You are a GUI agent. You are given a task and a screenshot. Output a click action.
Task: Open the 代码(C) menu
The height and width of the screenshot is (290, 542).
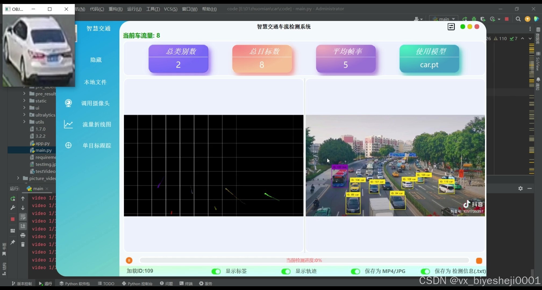(97, 9)
